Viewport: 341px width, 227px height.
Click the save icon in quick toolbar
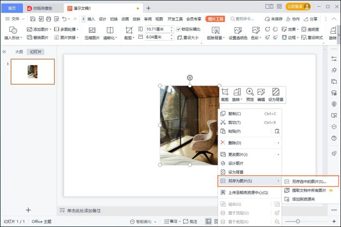click(33, 19)
